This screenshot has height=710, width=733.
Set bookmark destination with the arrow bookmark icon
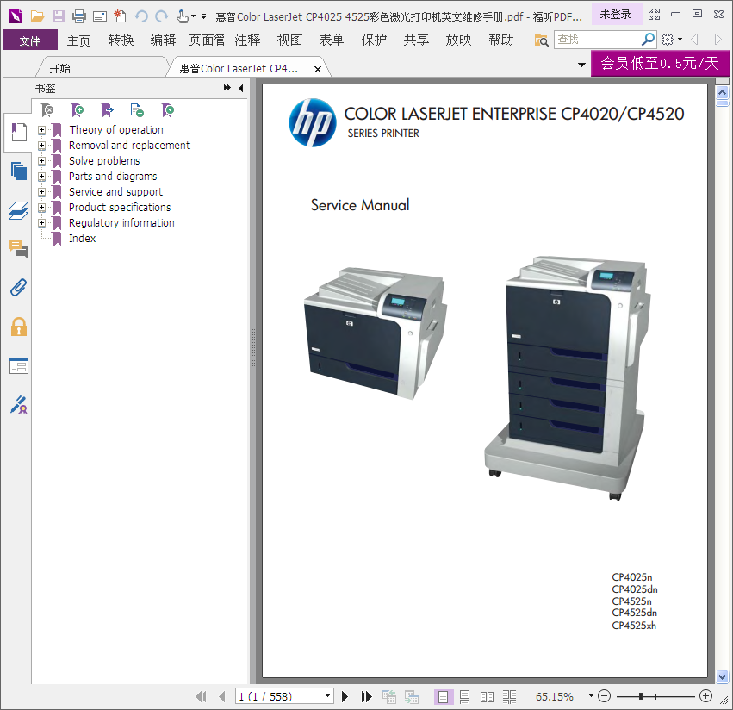[107, 110]
